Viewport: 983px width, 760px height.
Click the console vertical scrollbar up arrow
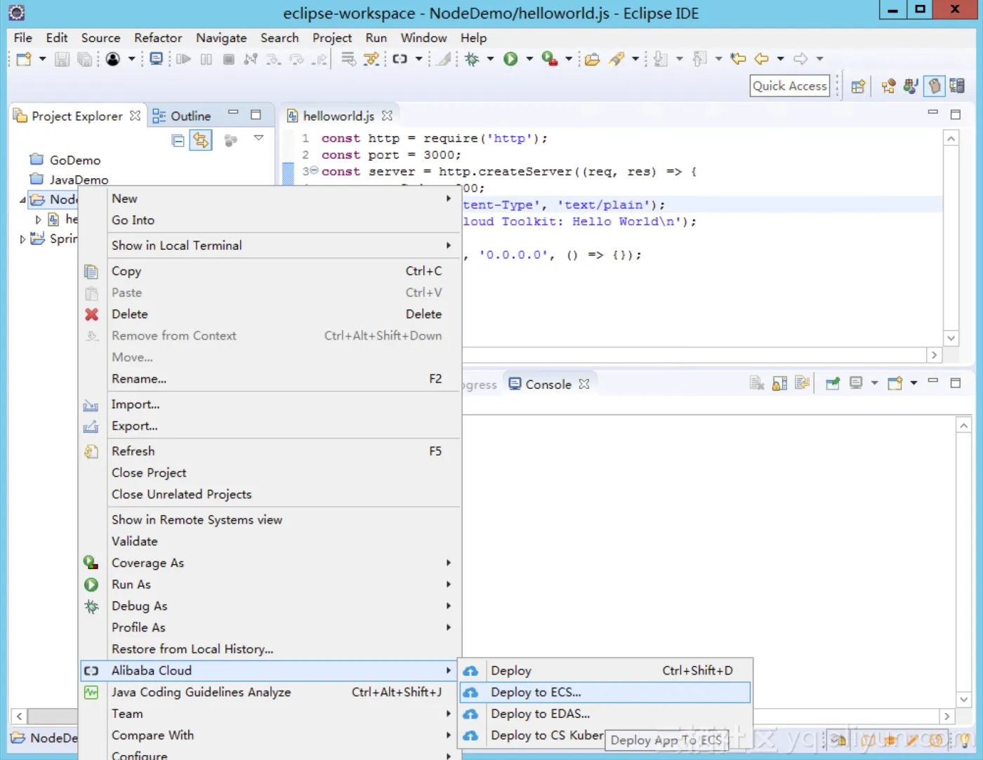(x=963, y=425)
